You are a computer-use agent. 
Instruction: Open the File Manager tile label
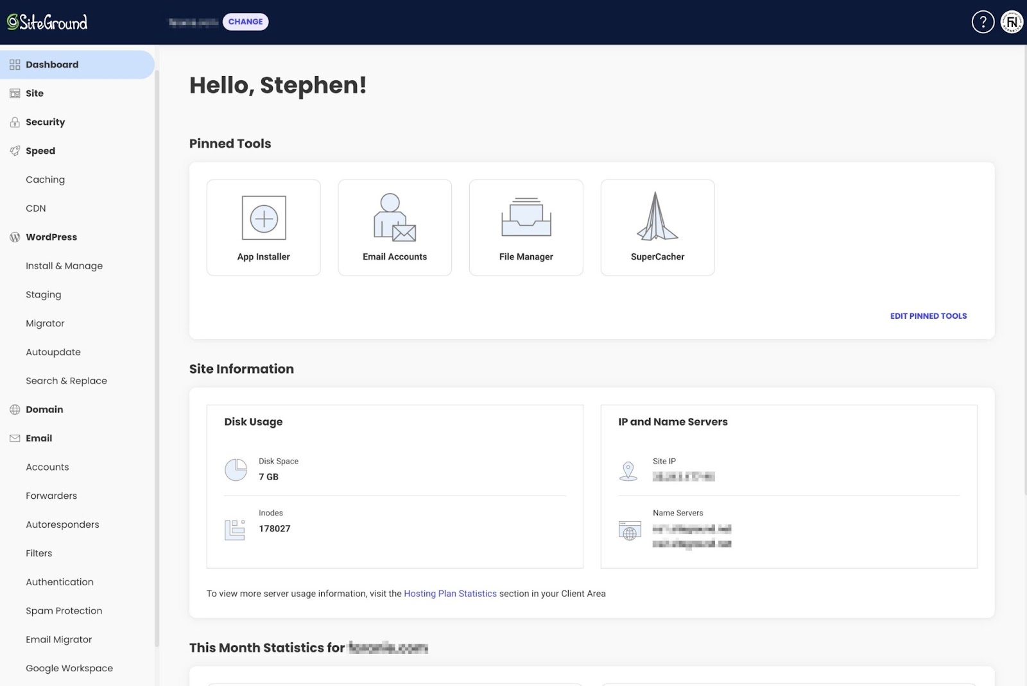click(x=526, y=256)
